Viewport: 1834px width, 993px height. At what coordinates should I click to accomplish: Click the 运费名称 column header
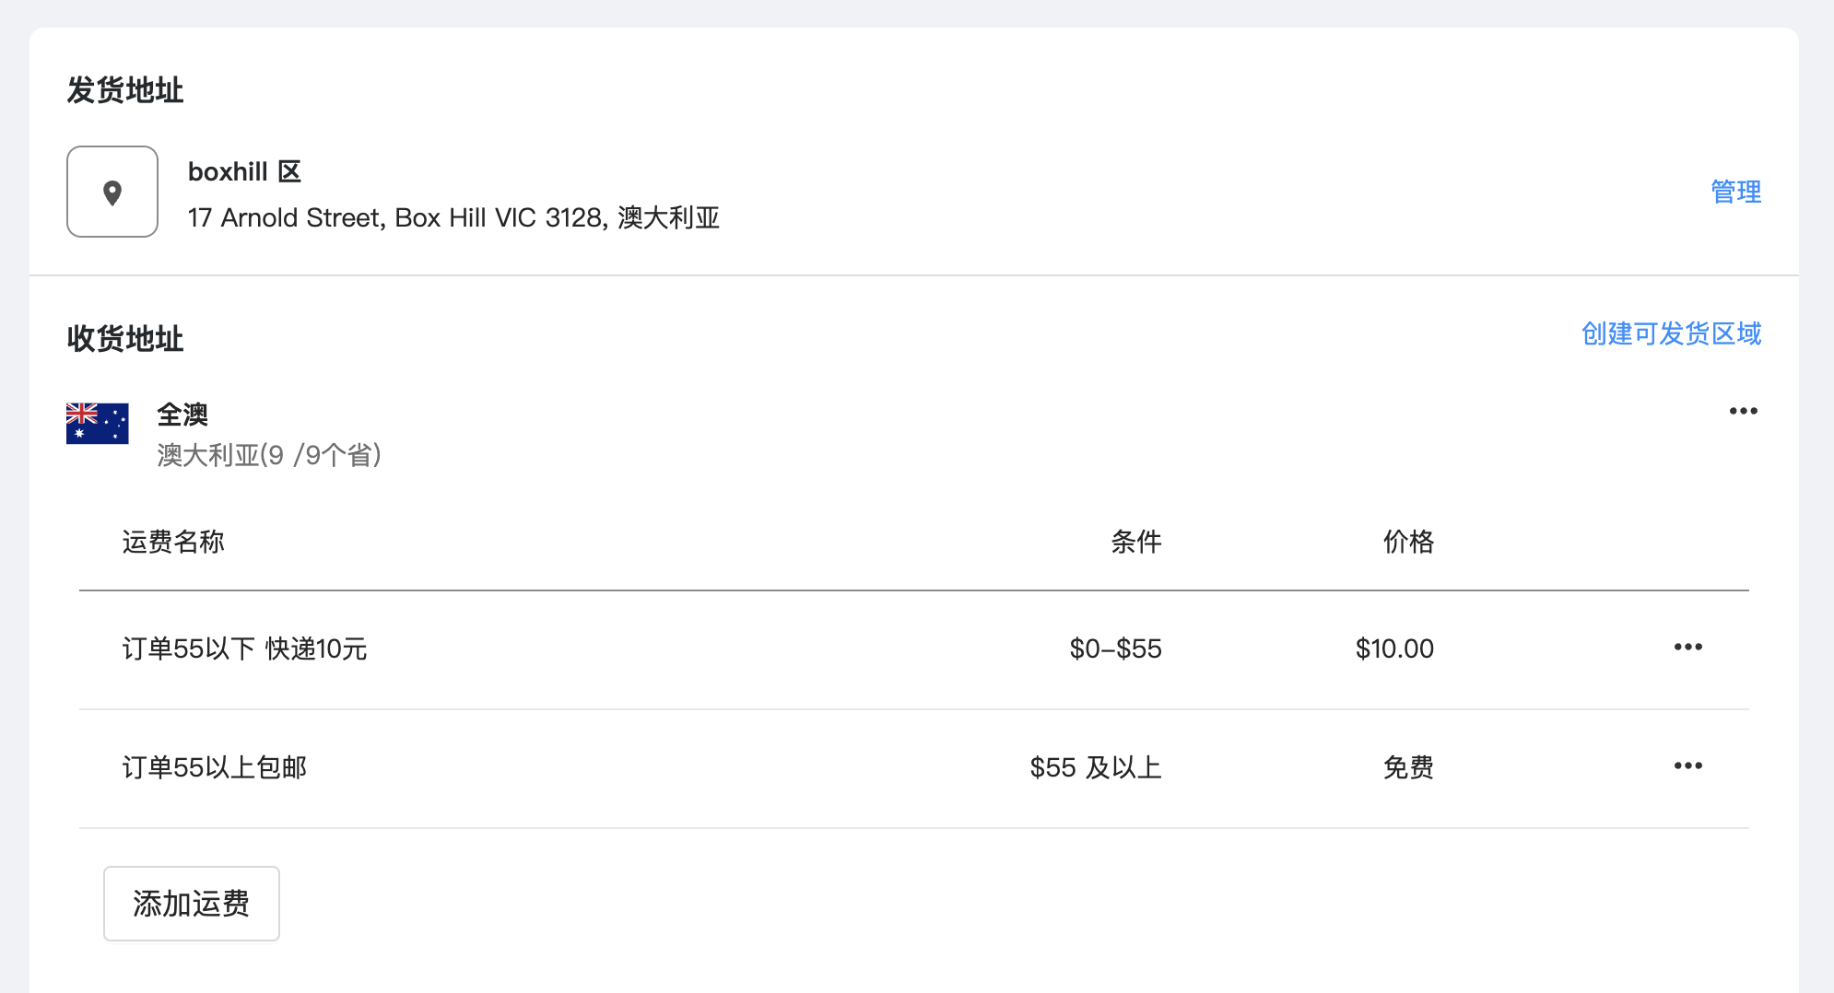click(x=173, y=542)
